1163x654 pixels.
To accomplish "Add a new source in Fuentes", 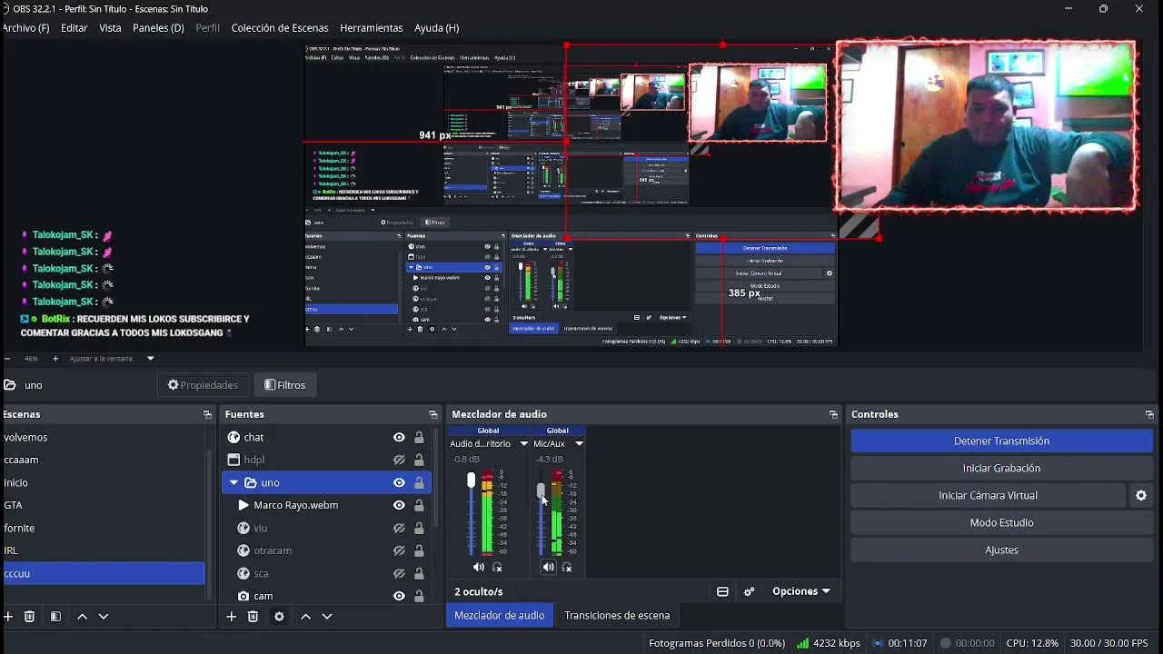I will click(231, 616).
